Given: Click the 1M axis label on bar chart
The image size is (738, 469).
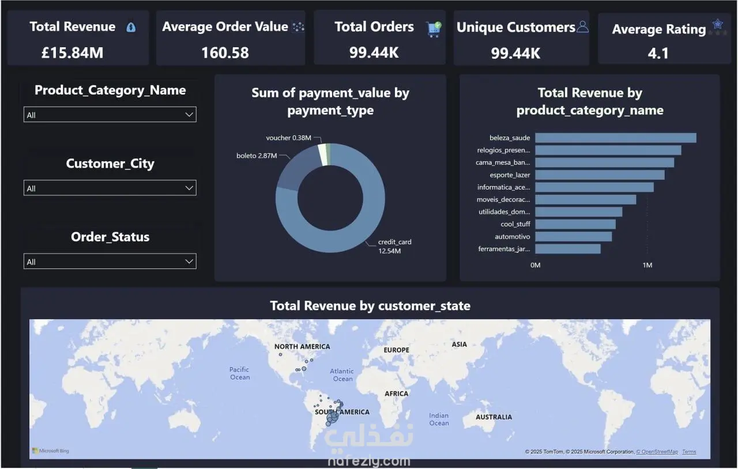Looking at the screenshot, I should 647,265.
